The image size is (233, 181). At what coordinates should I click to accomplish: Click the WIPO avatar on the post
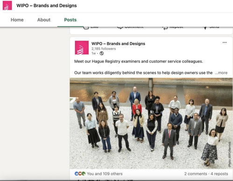tap(82, 47)
